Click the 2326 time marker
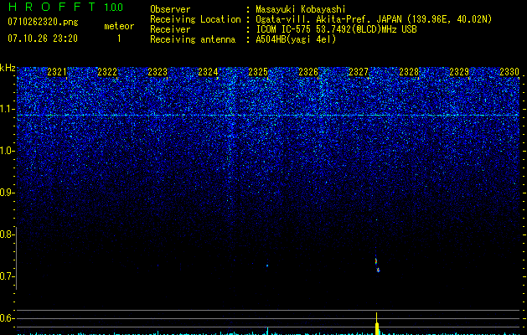This screenshot has height=335, width=527. tap(308, 72)
